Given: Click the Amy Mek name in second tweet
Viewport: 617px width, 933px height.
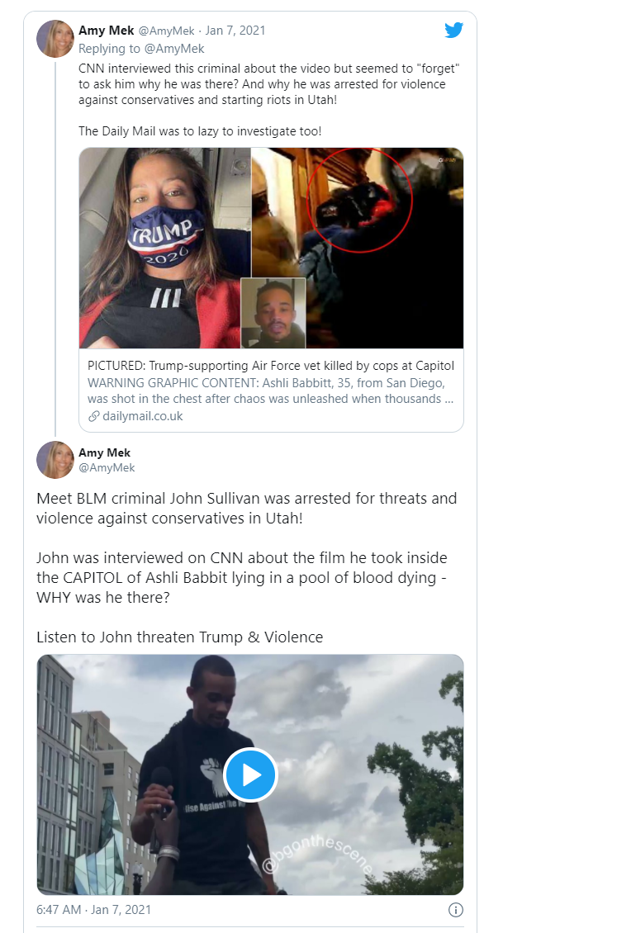Looking at the screenshot, I should pos(104,452).
